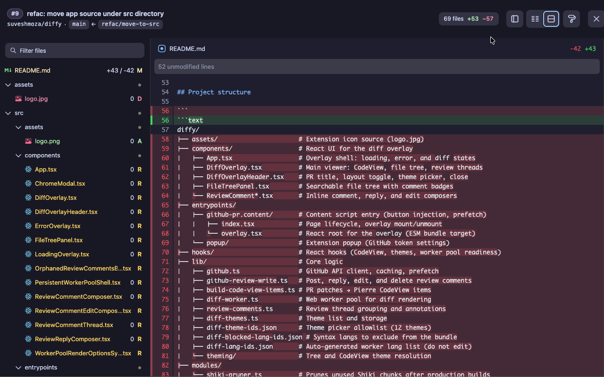The image size is (604, 377).
Task: Select the logo.jpg image file icon
Action: [x=18, y=99]
